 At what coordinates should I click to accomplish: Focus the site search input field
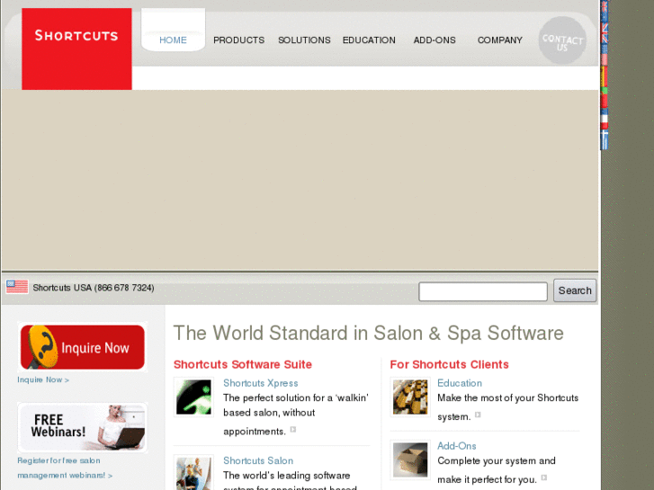tap(483, 291)
